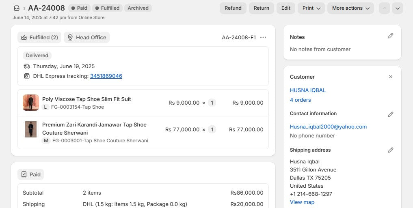Click Poly Viscose Slim Fit Suit thumbnail

pos(31,103)
